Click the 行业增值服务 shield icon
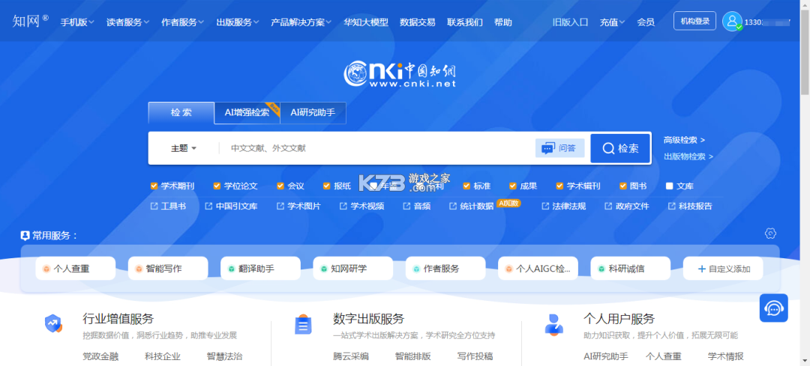This screenshot has height=366, width=810. coord(53,324)
